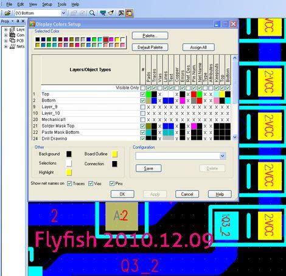Select the black swatch in Selected Color palette
This screenshot has height=276, width=286.
pos(38,40)
